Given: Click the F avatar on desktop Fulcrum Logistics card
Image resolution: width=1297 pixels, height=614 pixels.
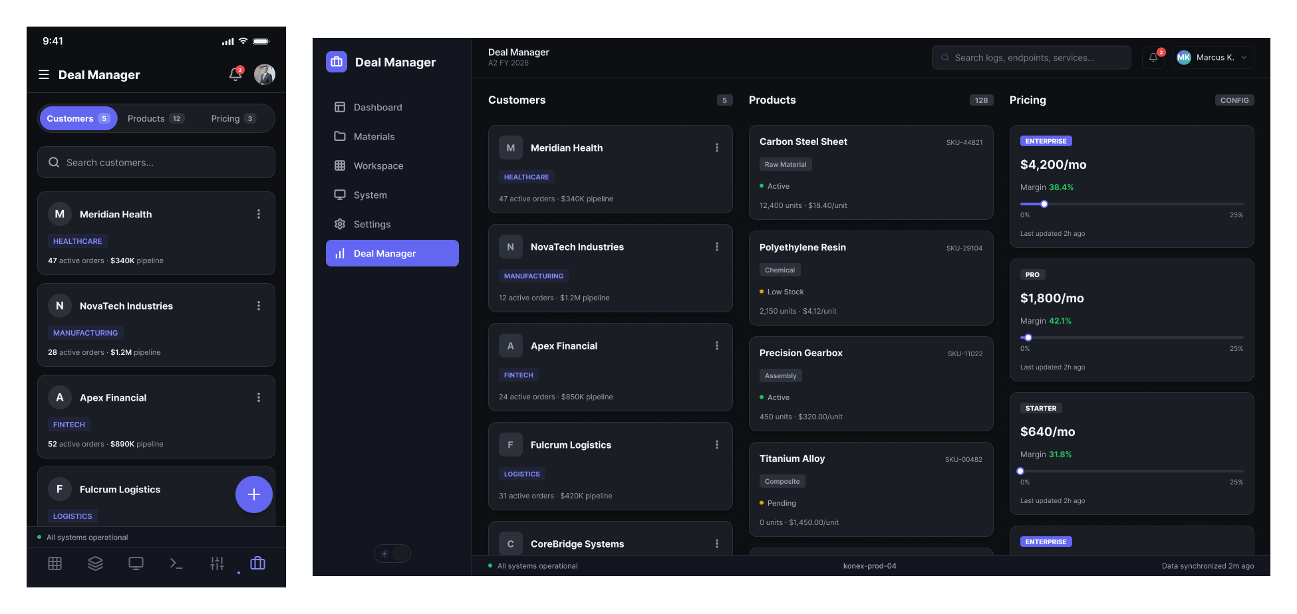Looking at the screenshot, I should click(x=511, y=445).
